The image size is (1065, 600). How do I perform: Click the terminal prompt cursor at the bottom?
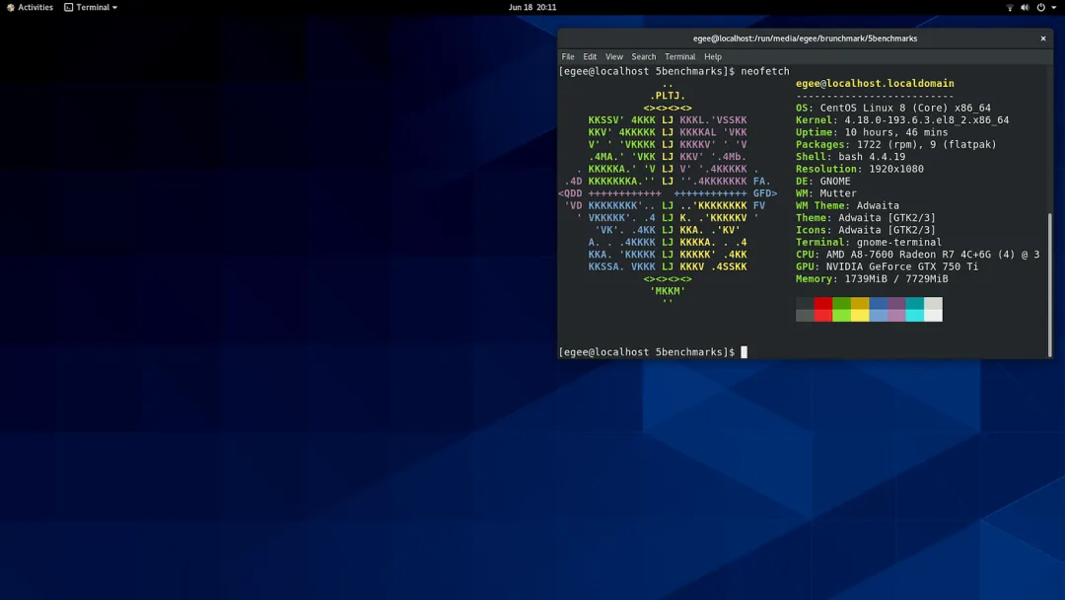click(x=745, y=352)
